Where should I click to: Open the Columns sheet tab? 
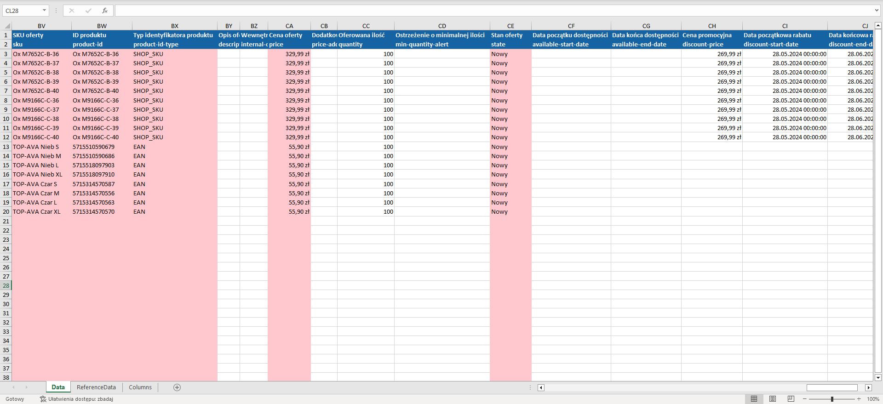[140, 387]
